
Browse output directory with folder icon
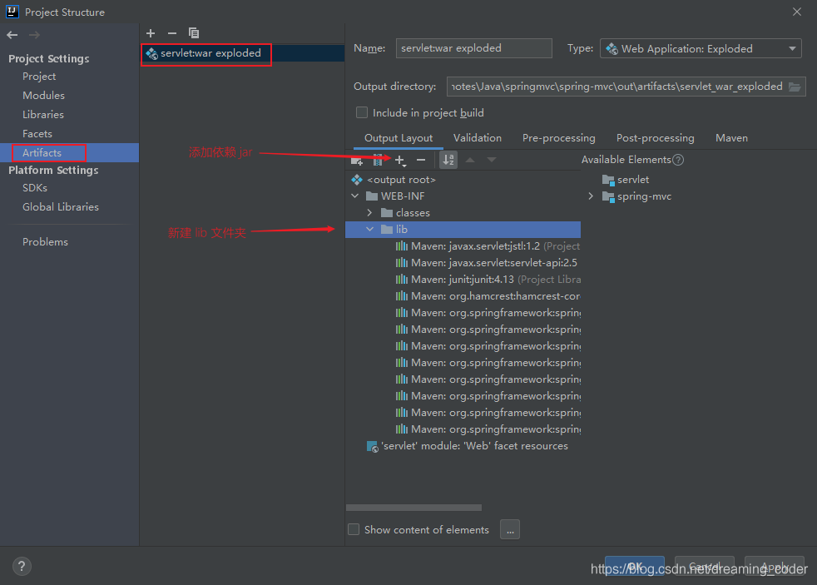point(794,87)
